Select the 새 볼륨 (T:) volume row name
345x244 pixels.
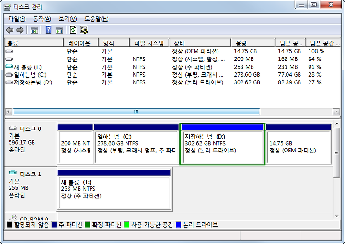(28, 67)
